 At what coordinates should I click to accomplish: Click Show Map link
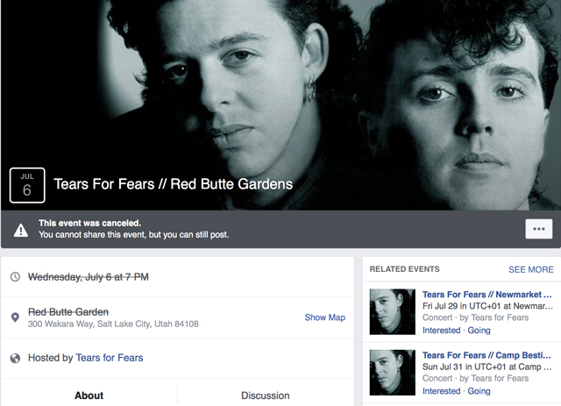click(324, 317)
